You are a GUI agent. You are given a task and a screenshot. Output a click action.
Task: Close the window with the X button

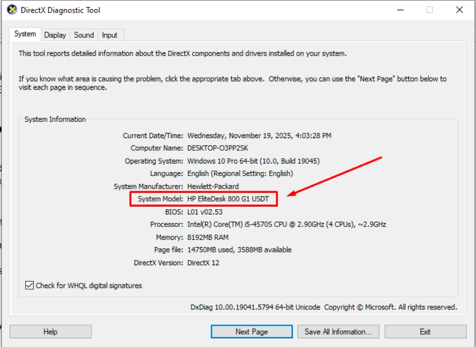pos(459,10)
